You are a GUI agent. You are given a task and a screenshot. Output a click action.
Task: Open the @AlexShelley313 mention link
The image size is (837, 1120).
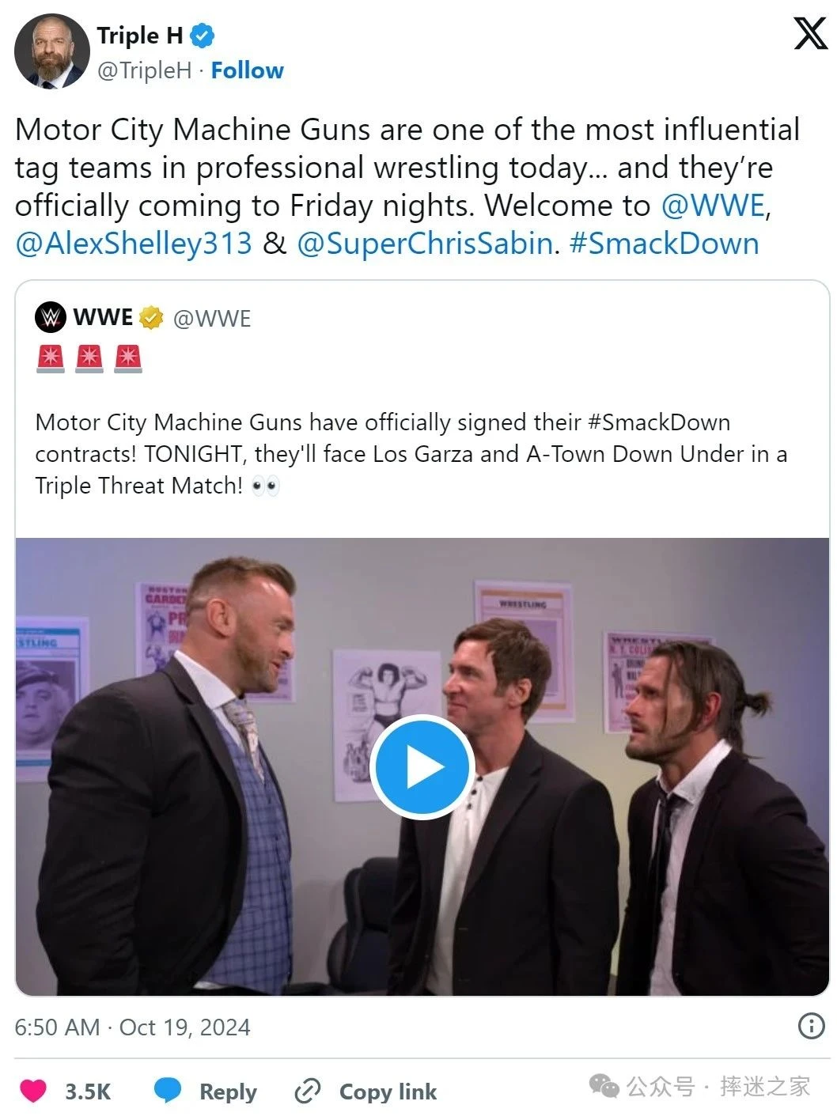[134, 244]
